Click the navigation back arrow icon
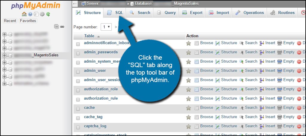The height and width of the screenshot is (136, 306). 75,4
